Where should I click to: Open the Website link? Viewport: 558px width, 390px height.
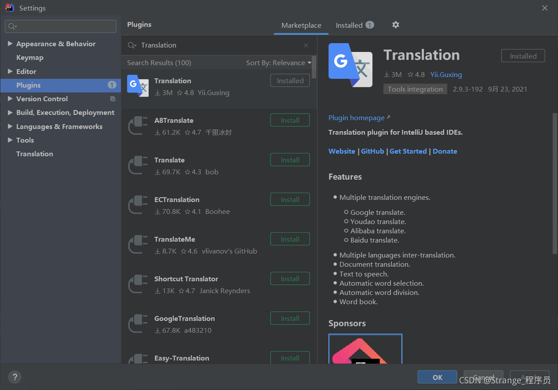tap(342, 151)
